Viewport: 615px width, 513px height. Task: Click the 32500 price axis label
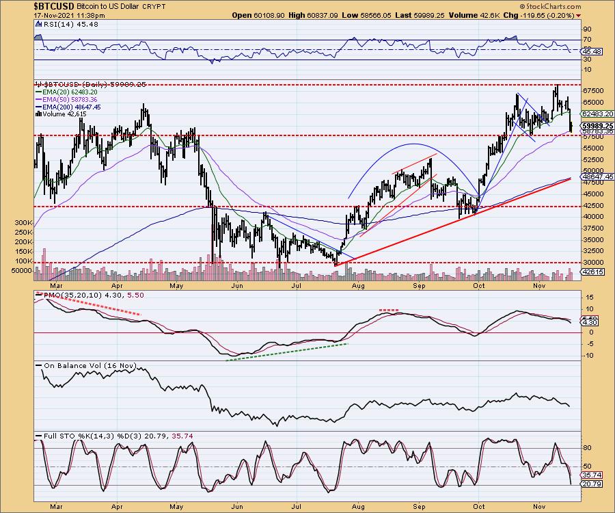point(593,251)
